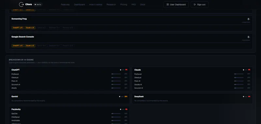Click Profound in the ChatGPT card
Viewport: 261px width, 124px height.
pos(15,74)
